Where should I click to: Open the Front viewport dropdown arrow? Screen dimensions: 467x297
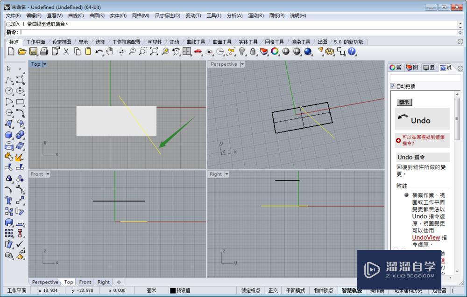(48, 174)
